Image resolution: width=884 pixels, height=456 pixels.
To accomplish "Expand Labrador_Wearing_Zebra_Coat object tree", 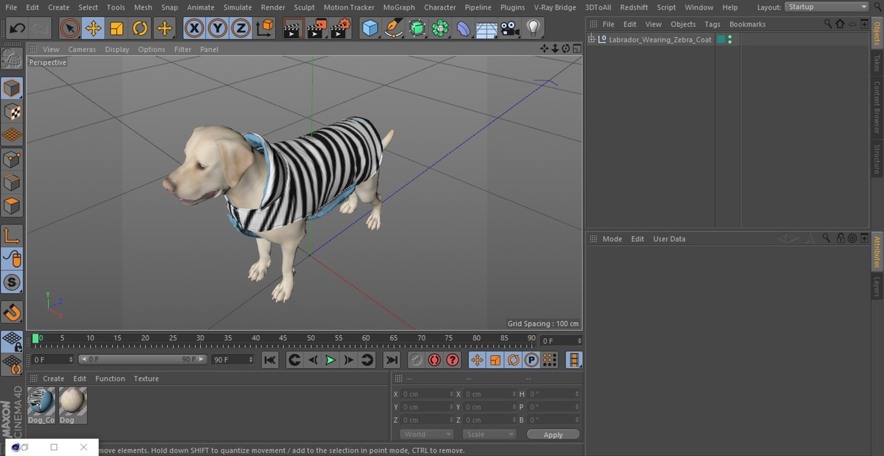I will [x=592, y=39].
